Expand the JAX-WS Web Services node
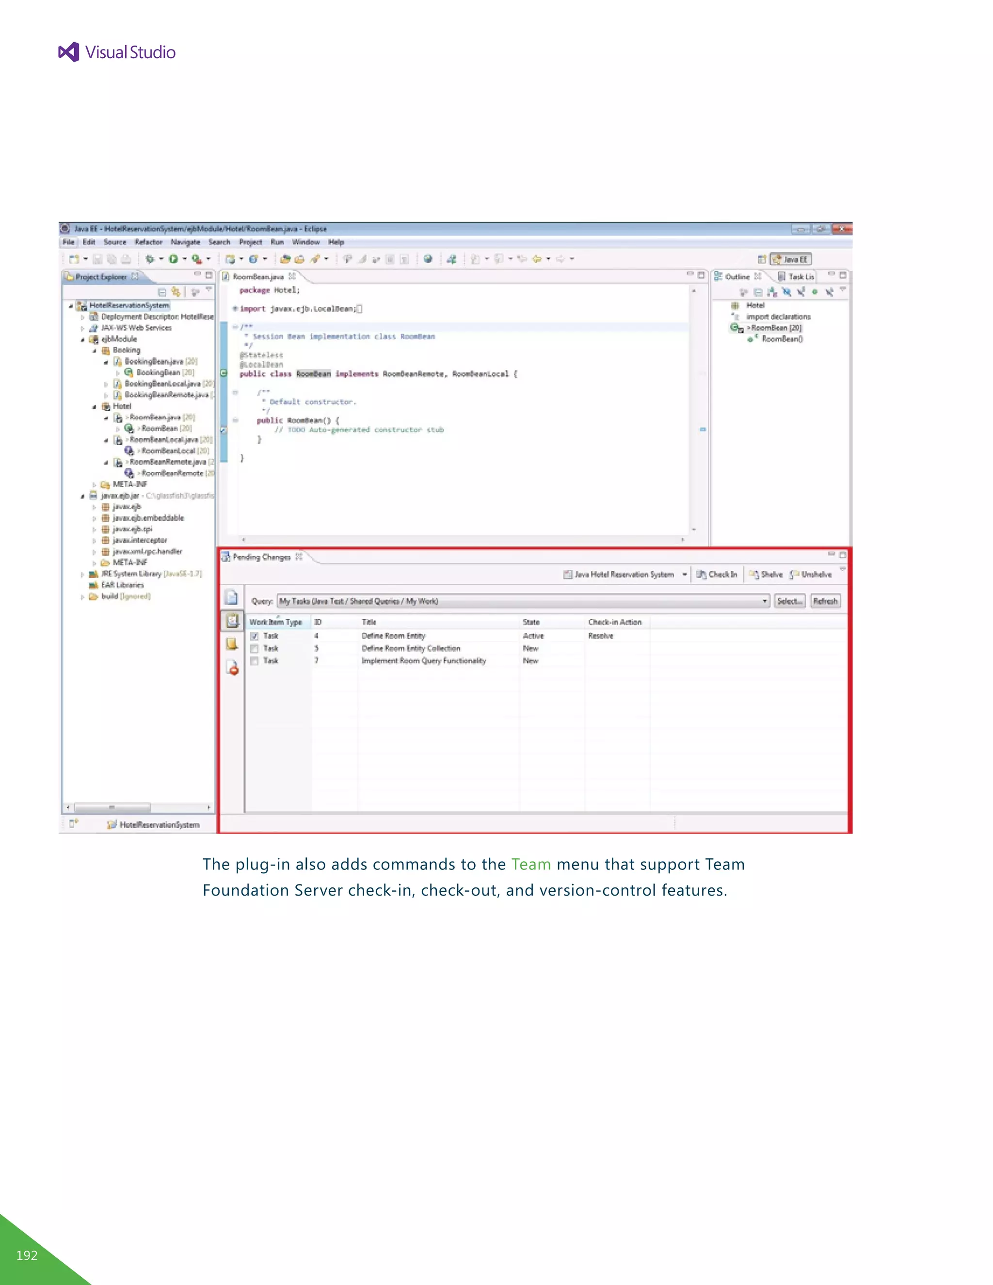The image size is (993, 1285). tap(82, 328)
